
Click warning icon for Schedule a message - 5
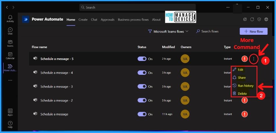pyautogui.click(x=245, y=59)
